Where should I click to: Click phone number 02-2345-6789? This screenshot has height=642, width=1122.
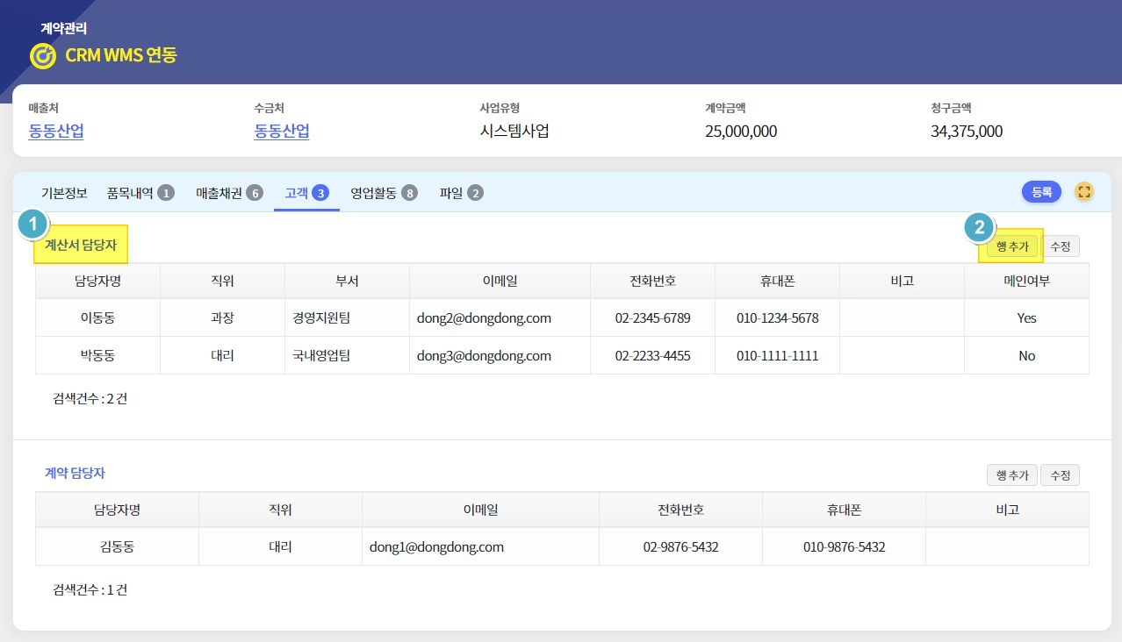653,317
